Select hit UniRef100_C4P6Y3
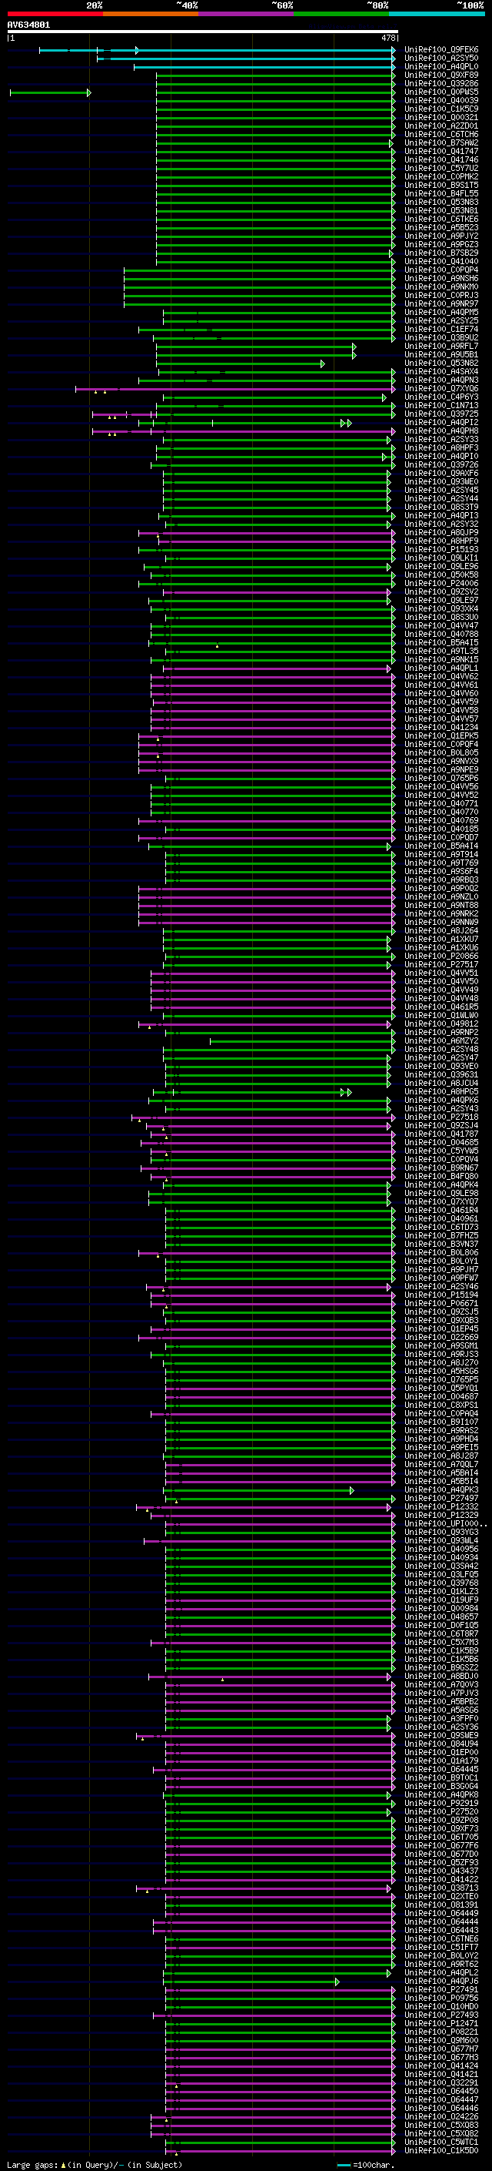 click(x=441, y=397)
